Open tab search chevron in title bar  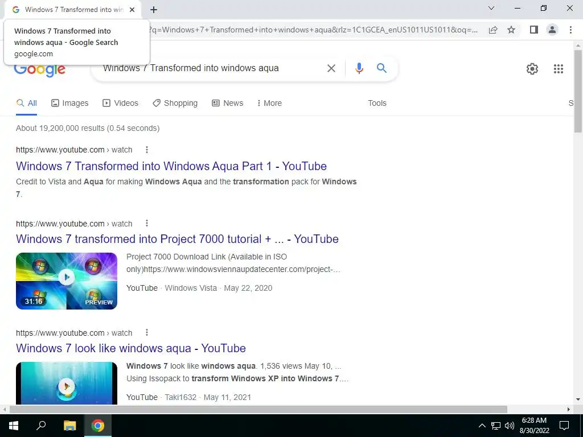coord(491,8)
